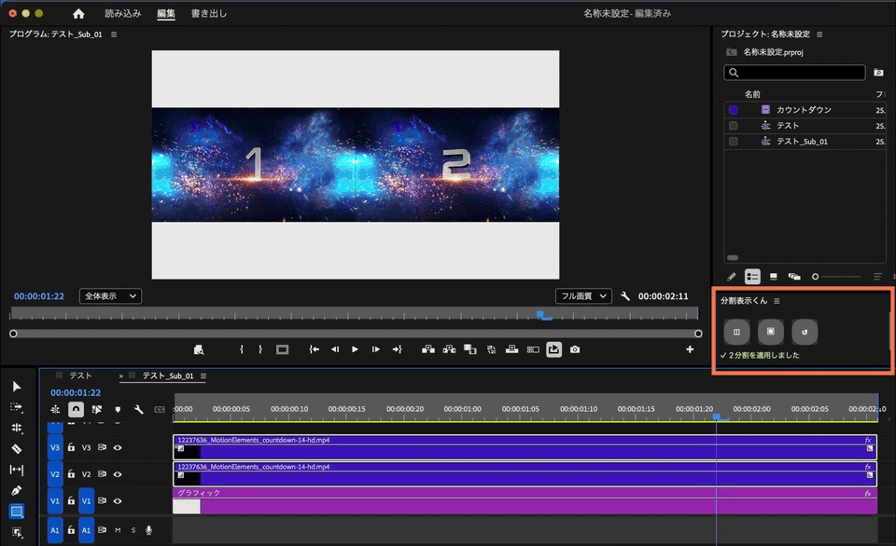Viewport: 896px width, 546px height.
Task: Switch to the 書き出し workspace tab
Action: pyautogui.click(x=208, y=13)
